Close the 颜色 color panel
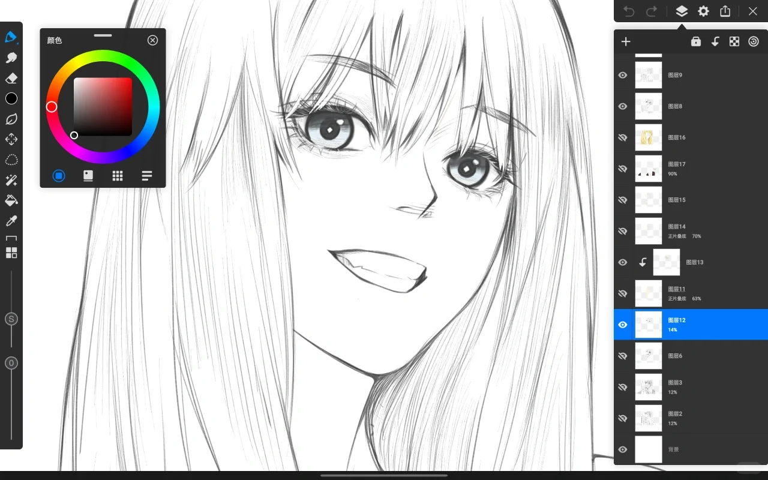Image resolution: width=768 pixels, height=480 pixels. (153, 40)
